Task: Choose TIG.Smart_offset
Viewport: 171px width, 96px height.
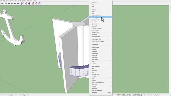Action: pyautogui.click(x=100, y=74)
